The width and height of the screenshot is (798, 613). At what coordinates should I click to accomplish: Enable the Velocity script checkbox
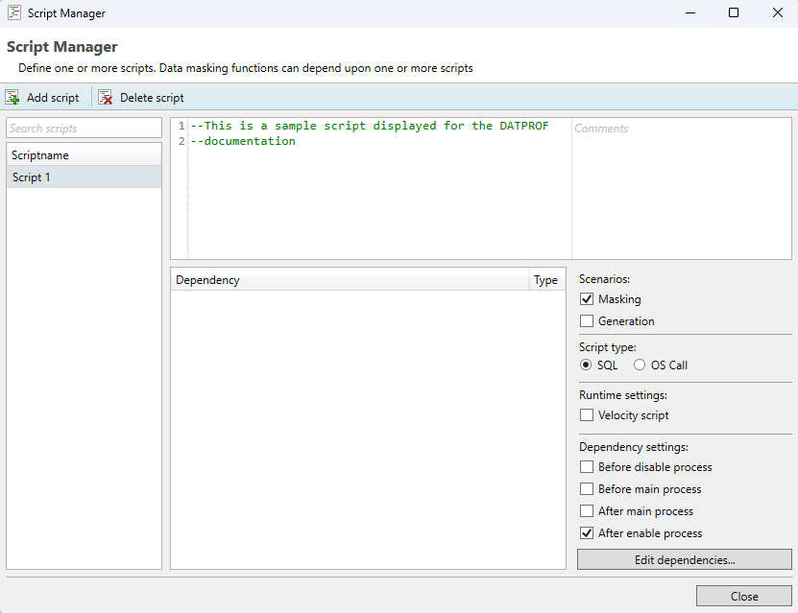pyautogui.click(x=587, y=415)
